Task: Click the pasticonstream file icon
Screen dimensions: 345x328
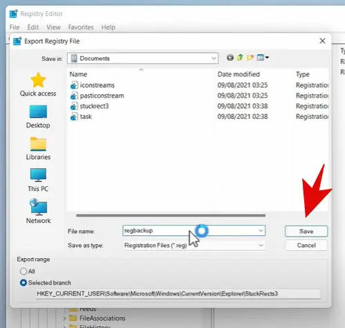Action: pyautogui.click(x=74, y=95)
